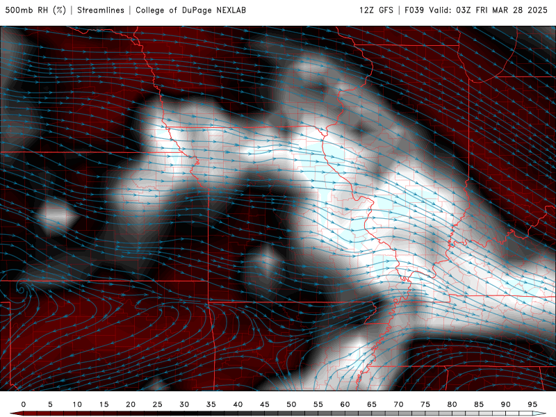Select the "20" color scale label
Viewport: 556px width, 417px height.
pyautogui.click(x=131, y=404)
